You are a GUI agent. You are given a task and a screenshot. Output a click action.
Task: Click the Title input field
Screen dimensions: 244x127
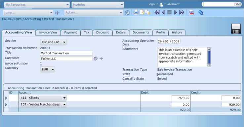pos(66,53)
